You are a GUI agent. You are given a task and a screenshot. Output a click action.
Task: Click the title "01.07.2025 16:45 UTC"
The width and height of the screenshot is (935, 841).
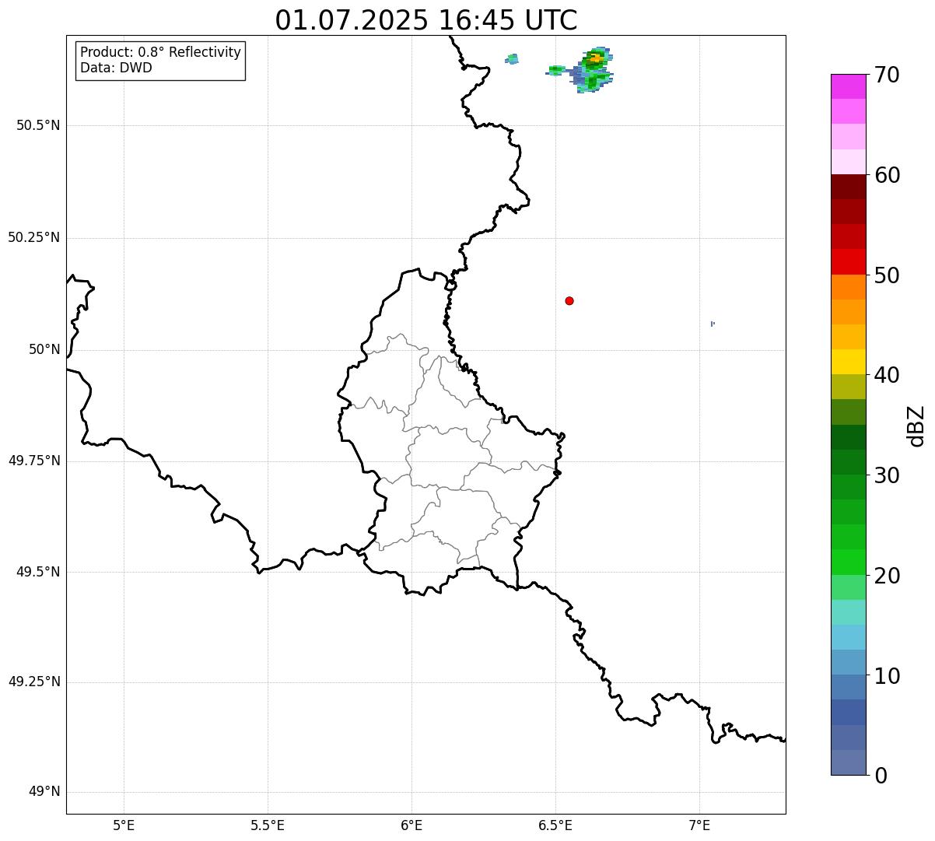[426, 20]
